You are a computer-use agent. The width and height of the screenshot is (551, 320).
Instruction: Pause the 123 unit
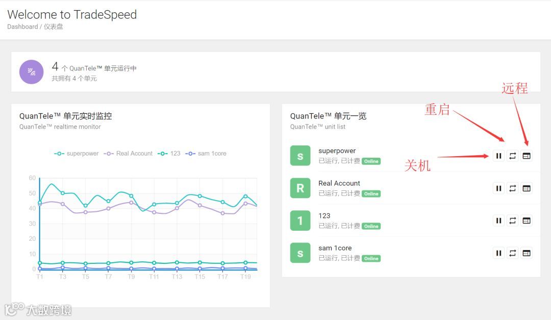[498, 220]
